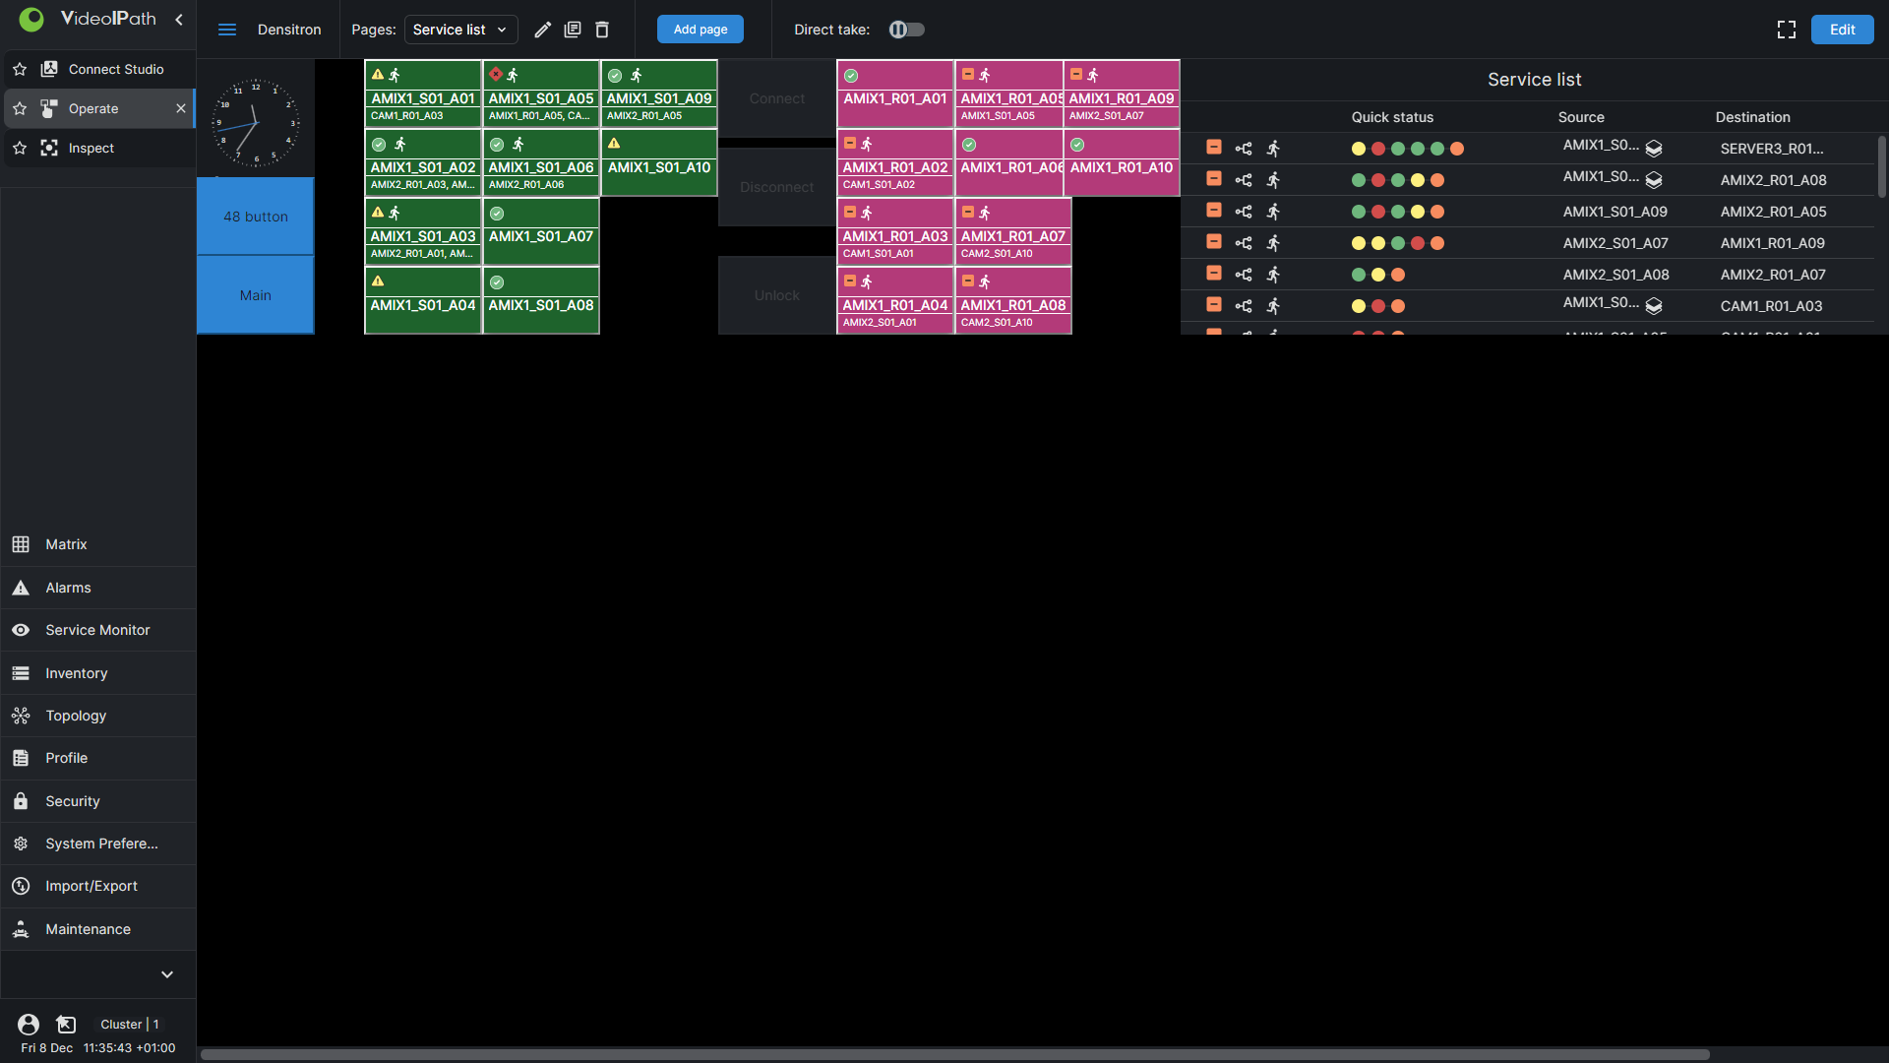The height and width of the screenshot is (1063, 1889).
Task: Star the Inspect favorite
Action: click(20, 148)
